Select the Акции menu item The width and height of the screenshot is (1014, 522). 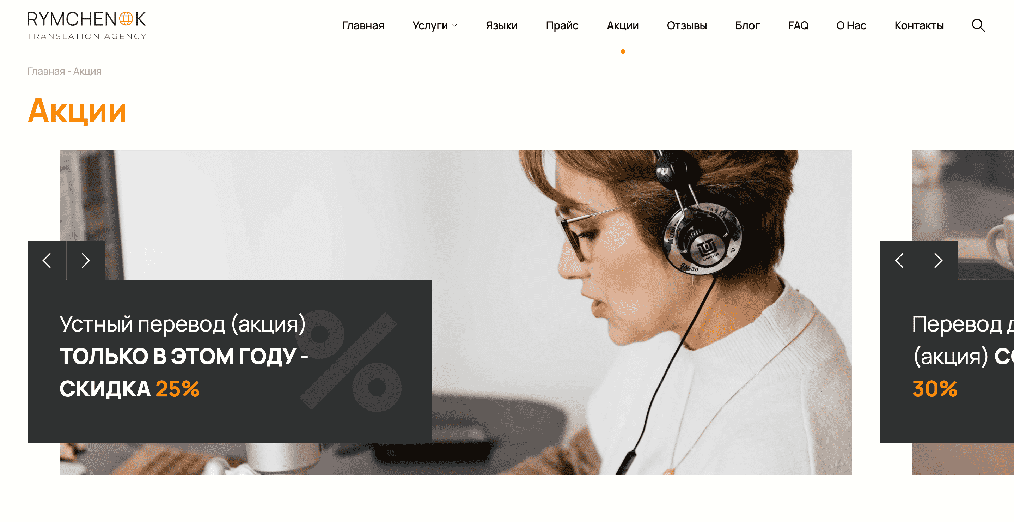pos(623,26)
